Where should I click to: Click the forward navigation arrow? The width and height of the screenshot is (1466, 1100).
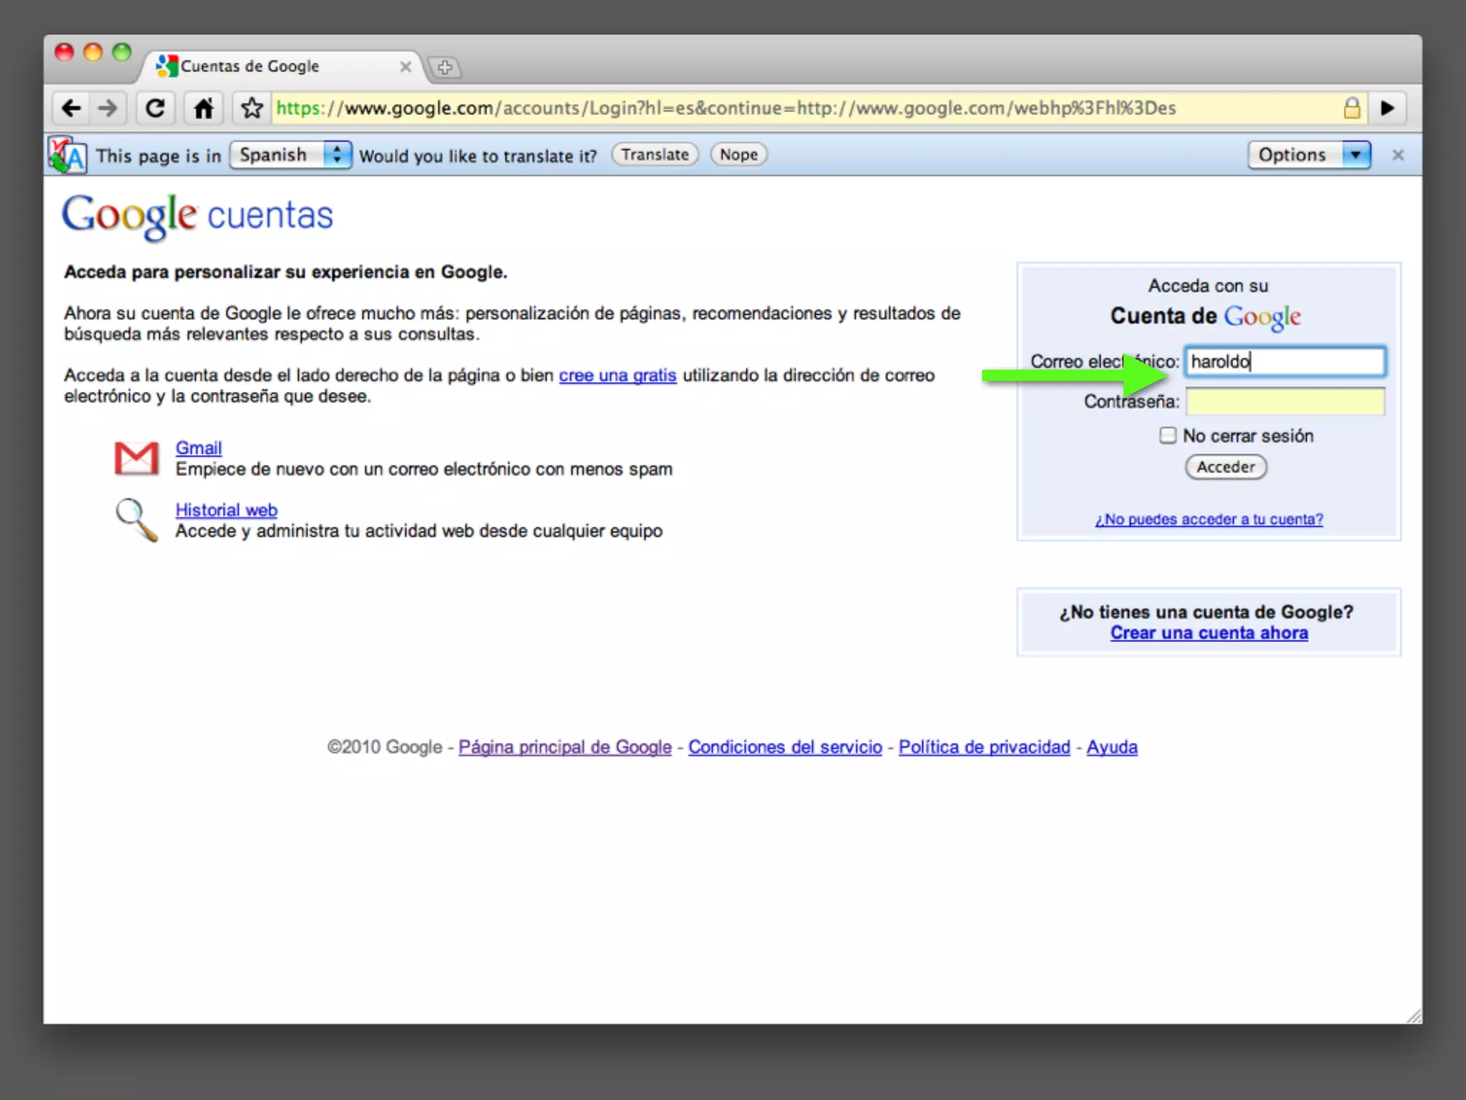pyautogui.click(x=108, y=109)
